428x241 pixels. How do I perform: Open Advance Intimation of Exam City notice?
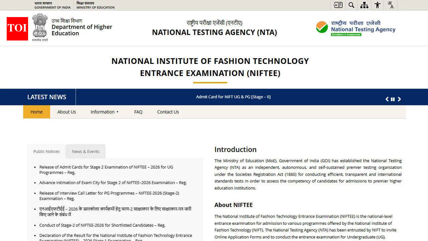pyautogui.click(x=113, y=183)
